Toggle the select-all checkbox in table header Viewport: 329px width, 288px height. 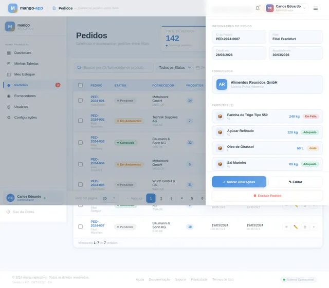pyautogui.click(x=80, y=85)
